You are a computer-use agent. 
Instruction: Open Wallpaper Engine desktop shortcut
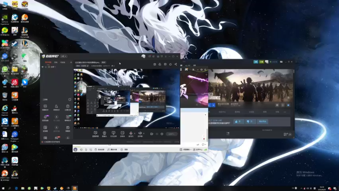coord(15,136)
